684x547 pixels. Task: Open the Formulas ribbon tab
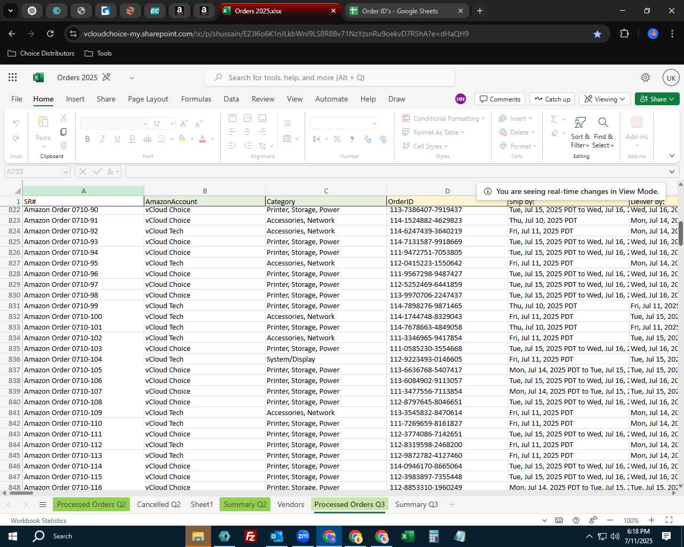(196, 99)
